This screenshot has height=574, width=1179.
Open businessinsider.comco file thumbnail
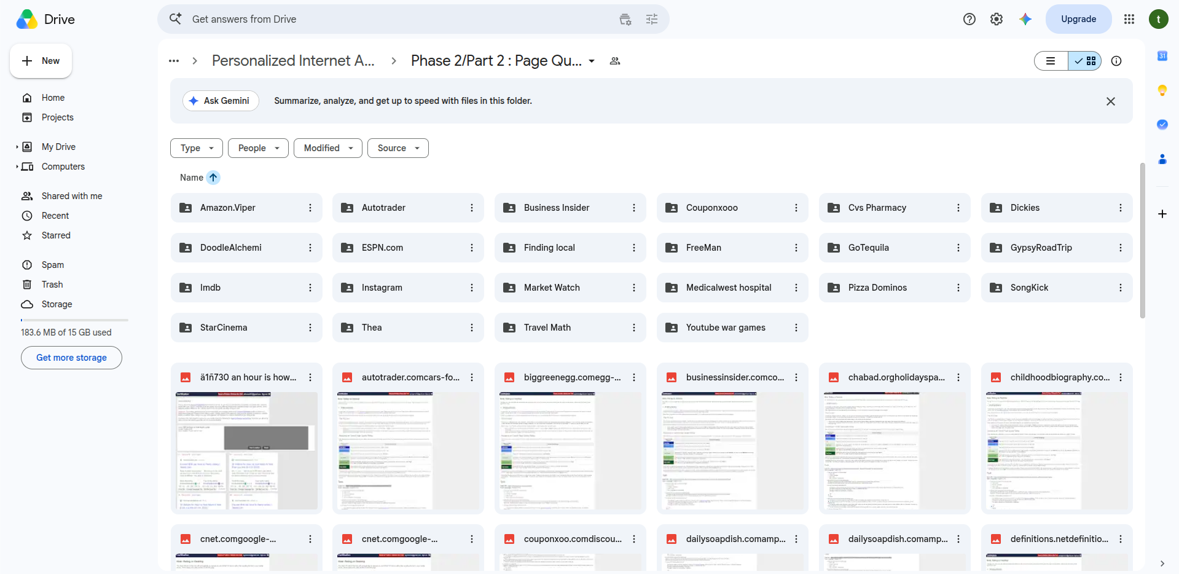[x=732, y=451]
